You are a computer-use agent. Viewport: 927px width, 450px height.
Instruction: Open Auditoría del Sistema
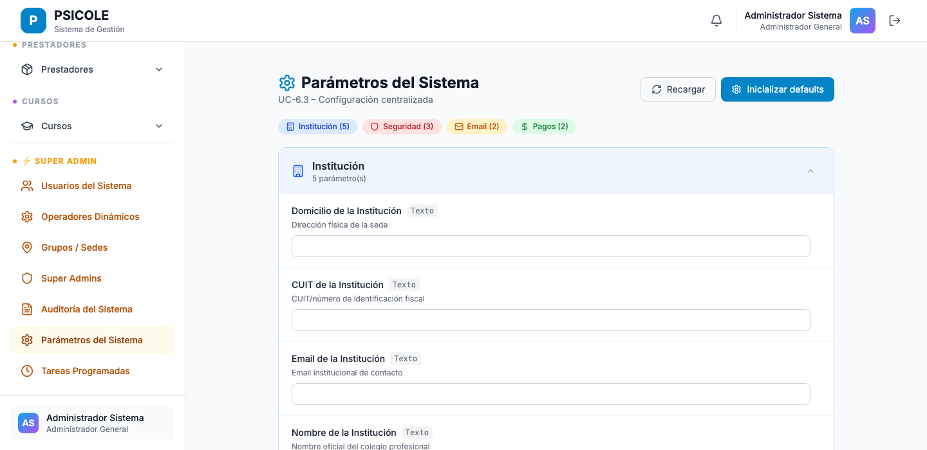point(92,309)
